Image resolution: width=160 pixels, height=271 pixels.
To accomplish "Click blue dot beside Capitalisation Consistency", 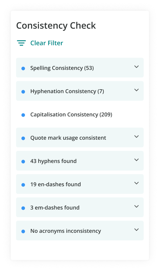I will pos(23,115).
